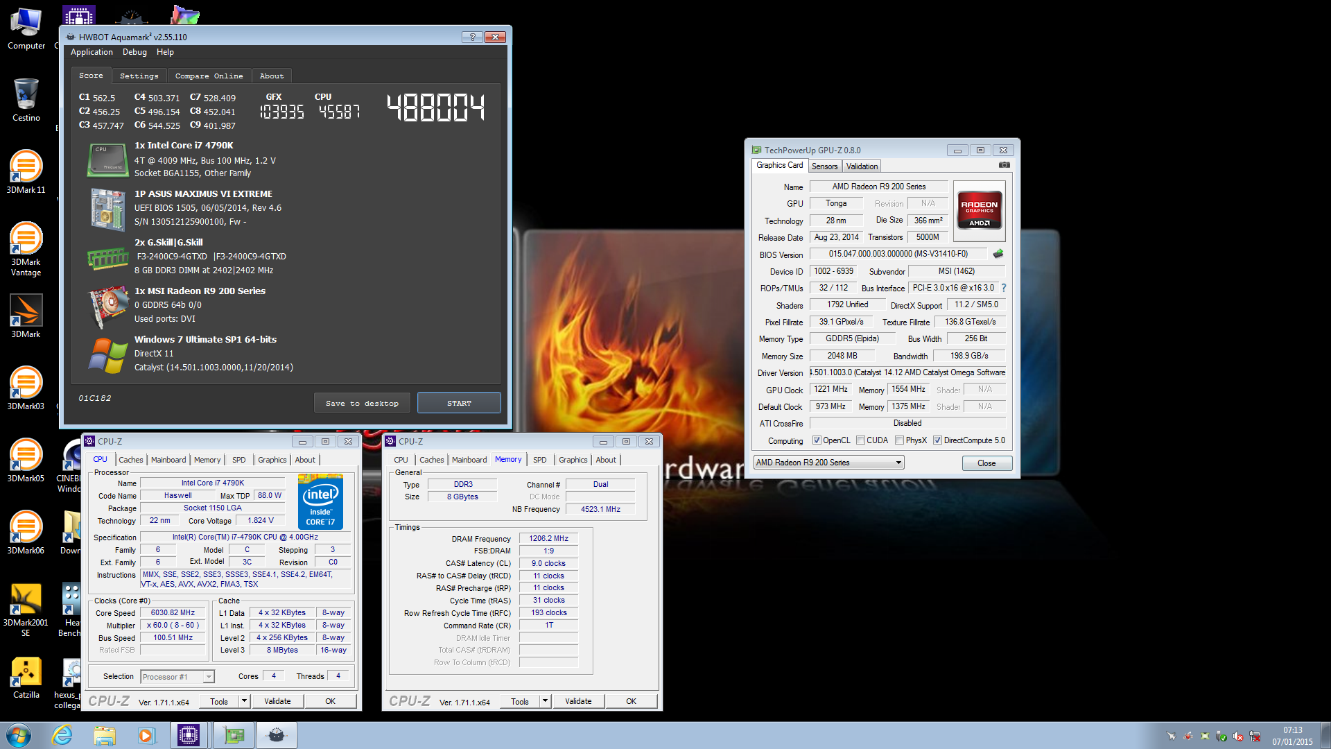Open Windows Explorer from the taskbar
Screen dimensions: 1331x749
(x=105, y=735)
